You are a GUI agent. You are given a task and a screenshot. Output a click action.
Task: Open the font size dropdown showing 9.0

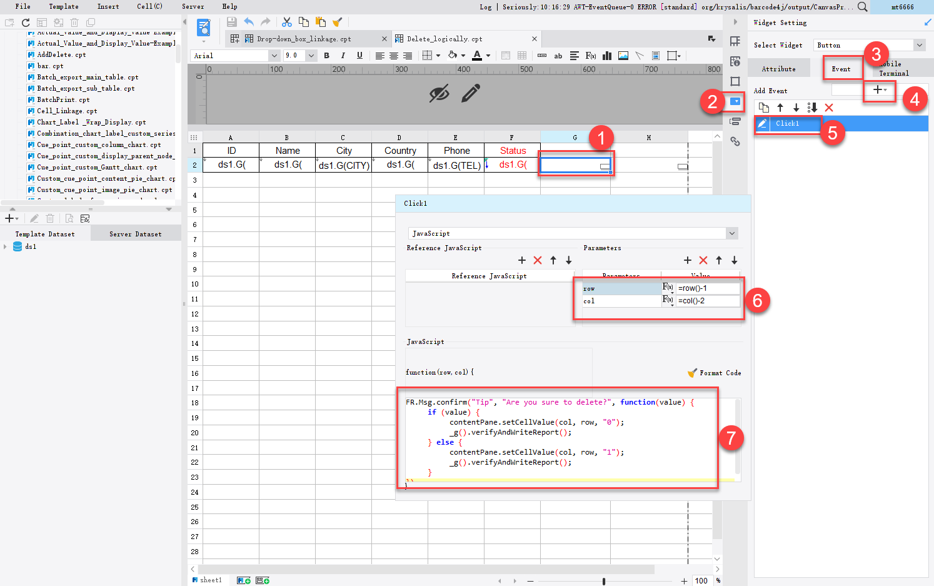[311, 55]
